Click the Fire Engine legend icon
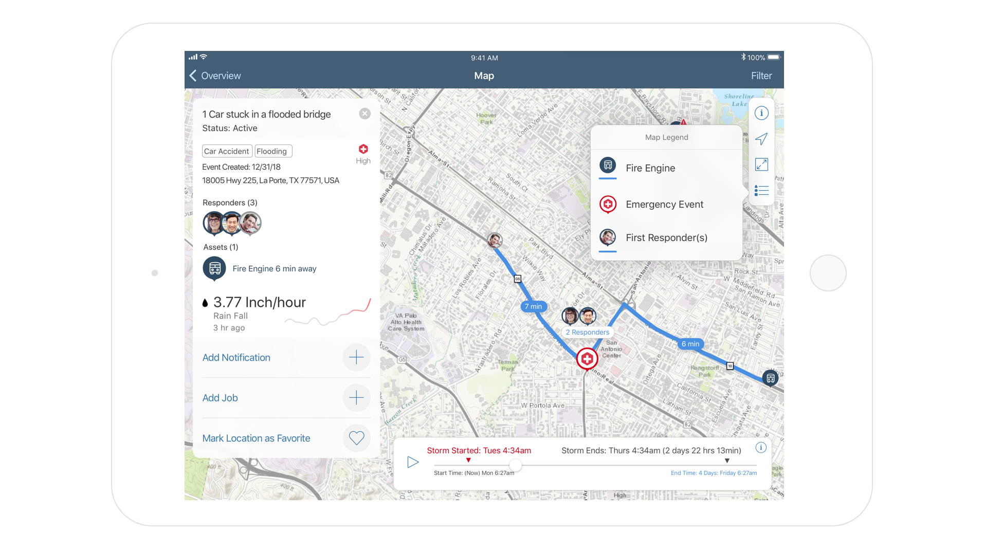Image resolution: width=984 pixels, height=548 pixels. tap(607, 166)
